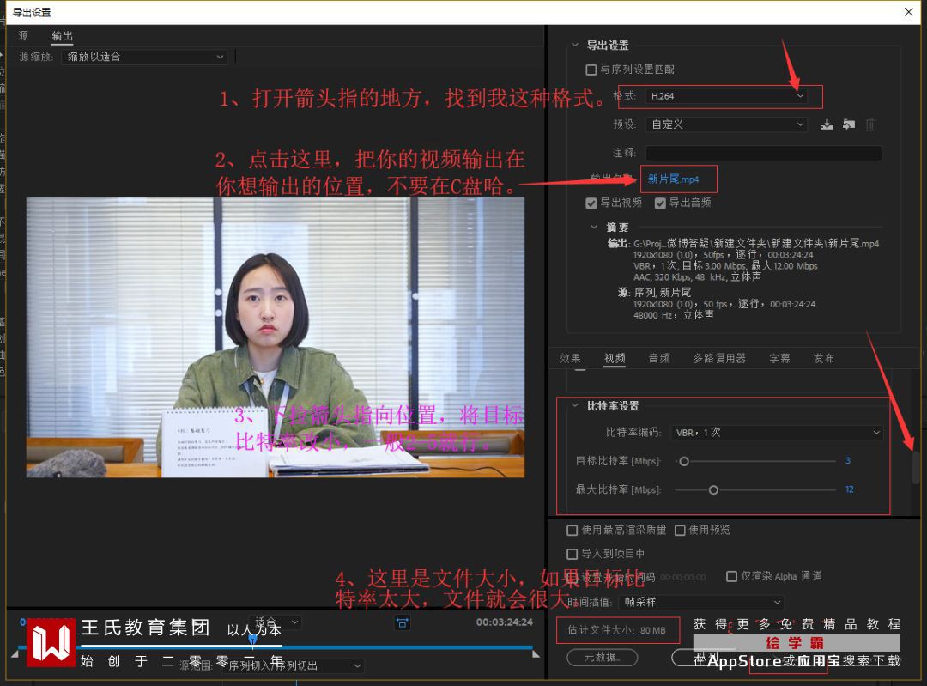
Task: Open the 序列切入/序列切出 source range dropdown
Action: pyautogui.click(x=294, y=666)
